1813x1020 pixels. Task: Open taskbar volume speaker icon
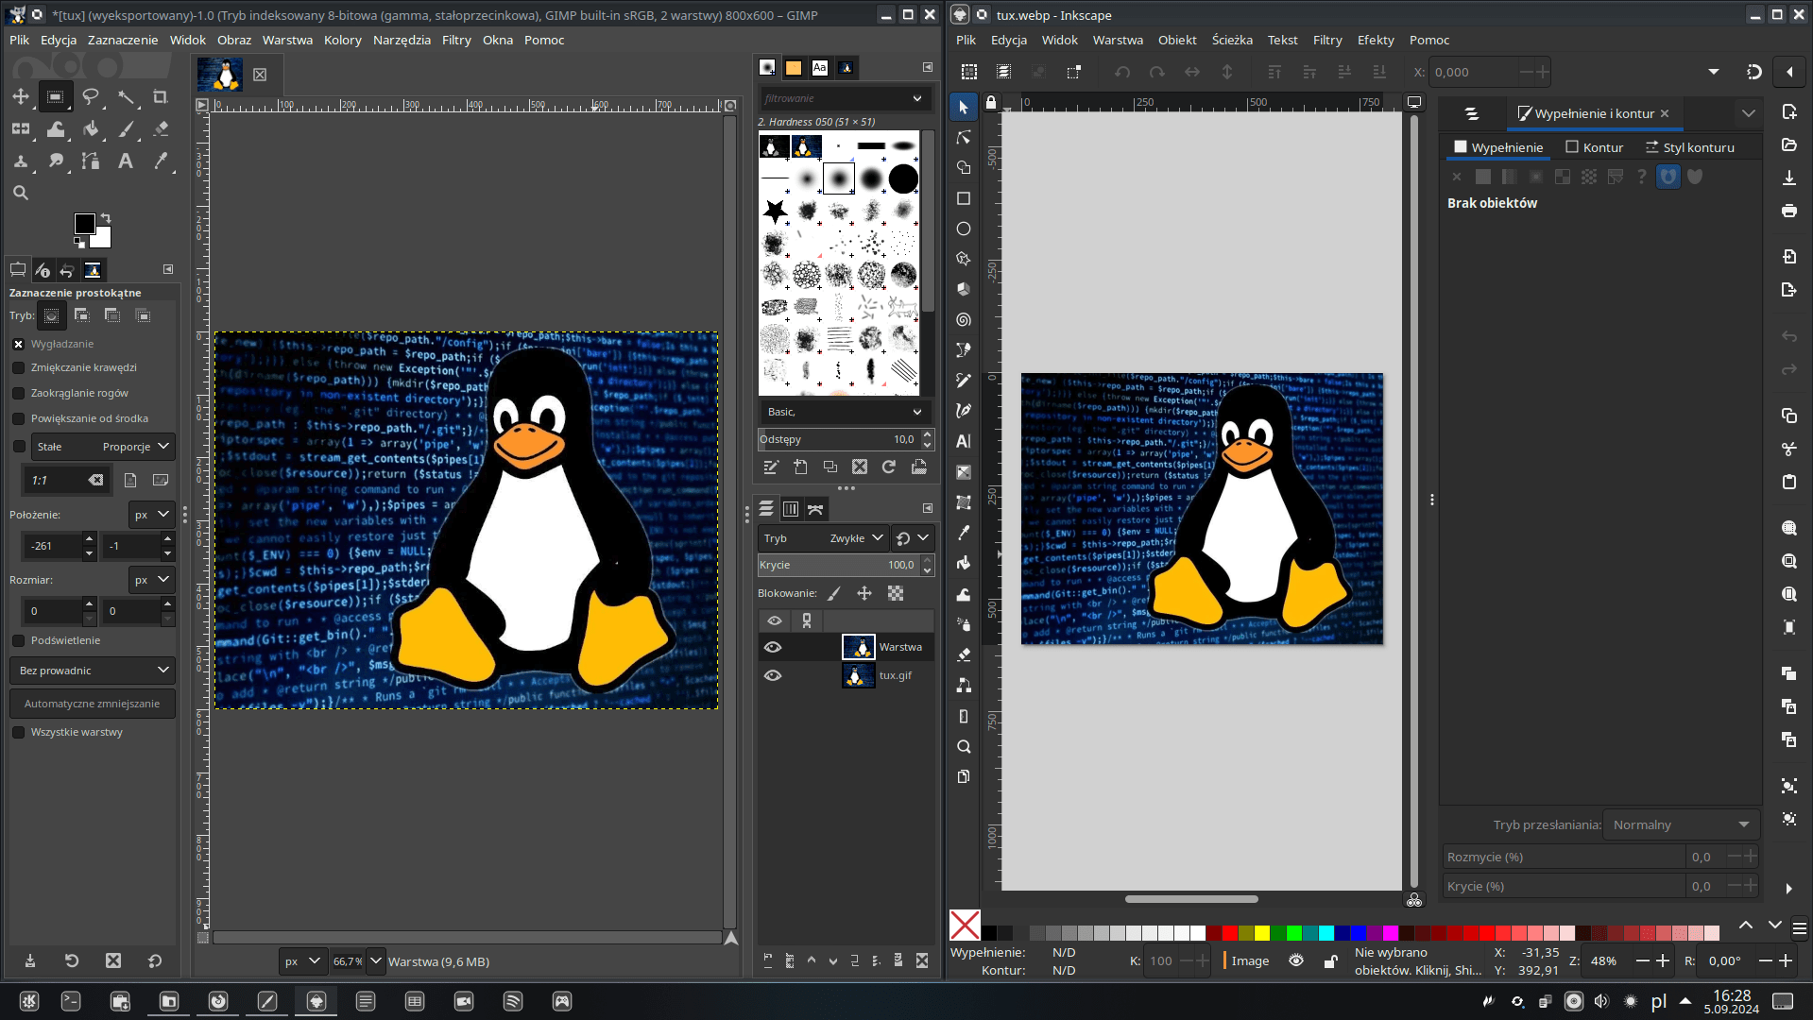[1601, 1001]
